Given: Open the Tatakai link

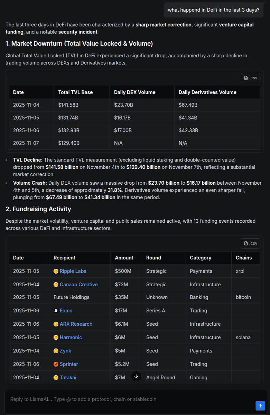Looking at the screenshot, I should (68, 377).
